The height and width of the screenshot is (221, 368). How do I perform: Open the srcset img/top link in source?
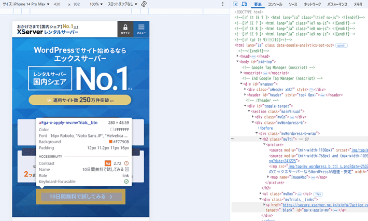[359, 150]
